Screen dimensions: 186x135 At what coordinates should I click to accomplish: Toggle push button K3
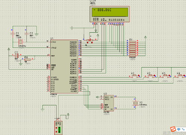[166, 76]
